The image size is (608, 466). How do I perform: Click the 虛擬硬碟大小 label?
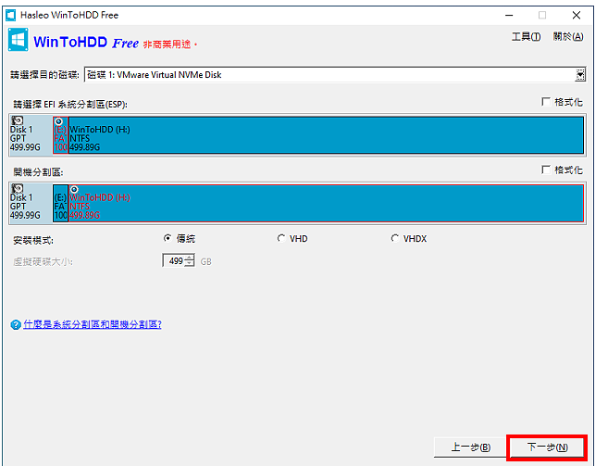click(43, 262)
